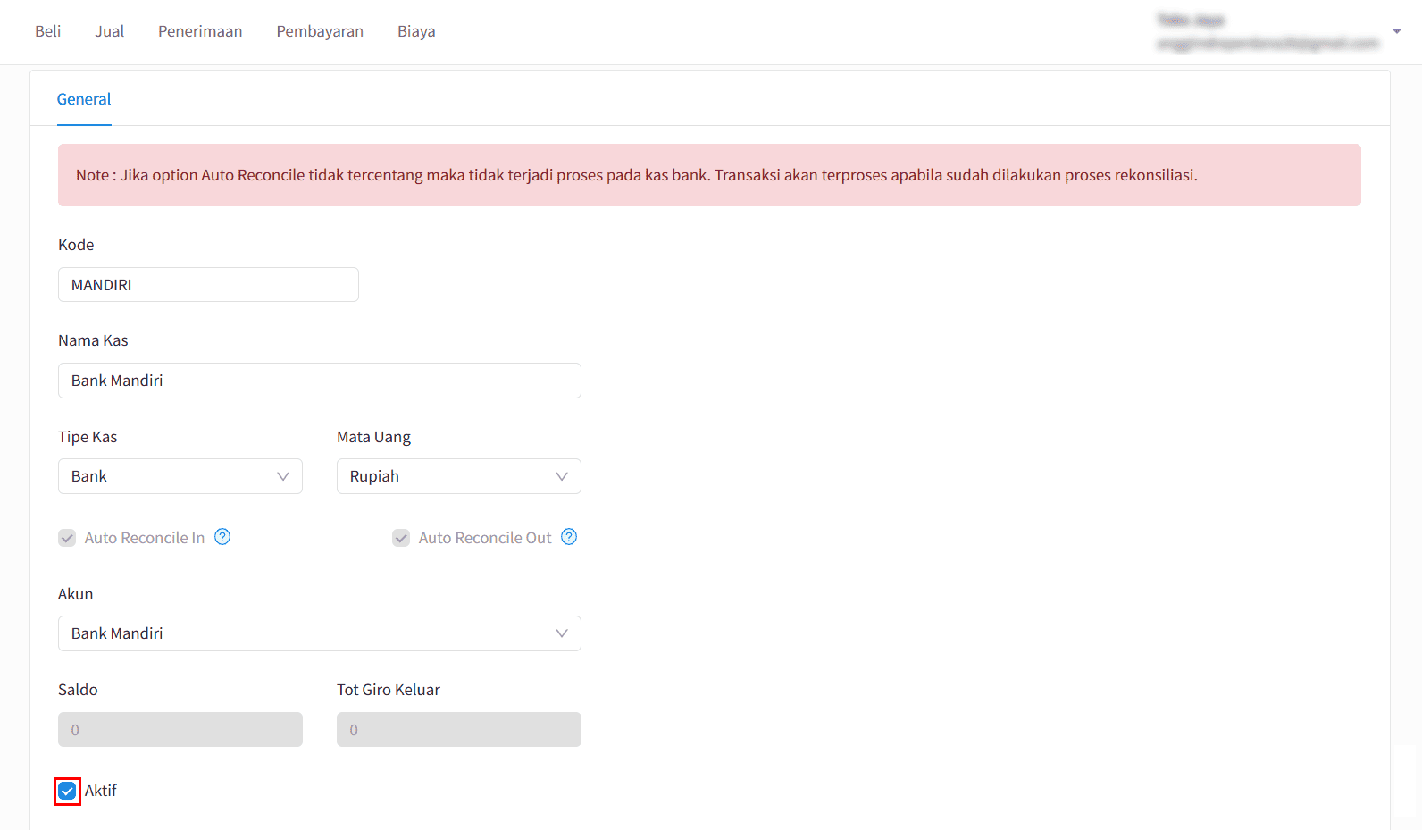Image resolution: width=1422 pixels, height=830 pixels.
Task: Toggle the Auto Reconcile In checkbox
Action: pyautogui.click(x=67, y=538)
